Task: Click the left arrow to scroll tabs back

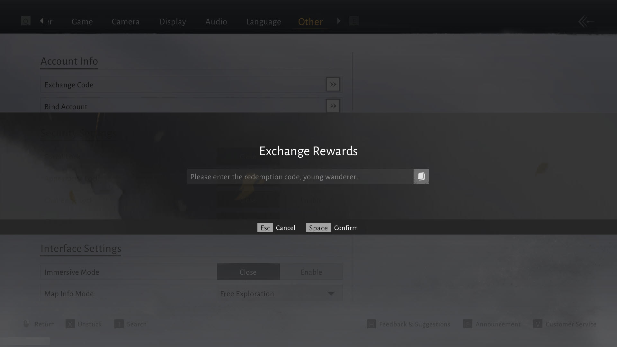Action: 42,21
